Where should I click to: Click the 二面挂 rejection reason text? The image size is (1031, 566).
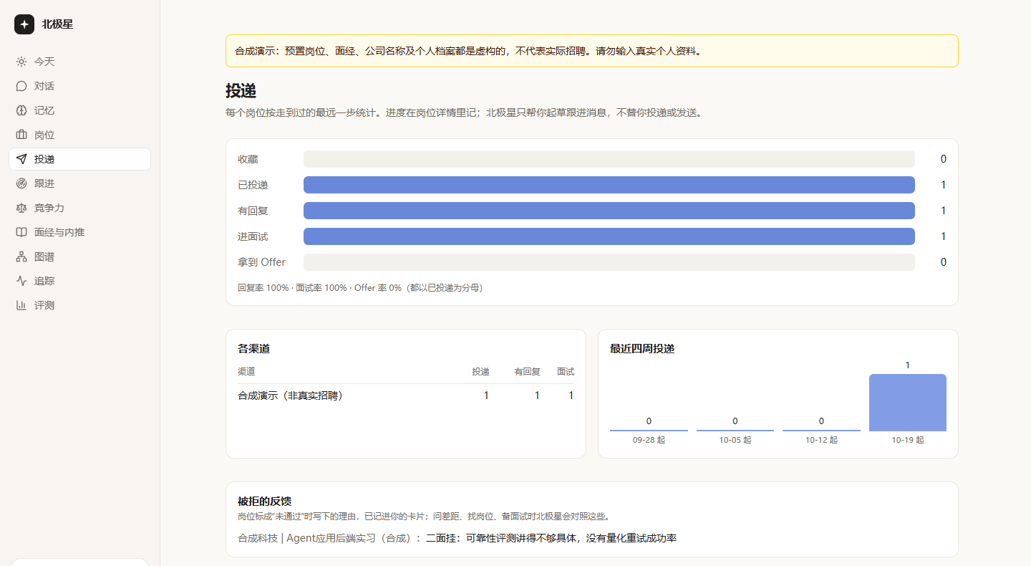pos(551,538)
